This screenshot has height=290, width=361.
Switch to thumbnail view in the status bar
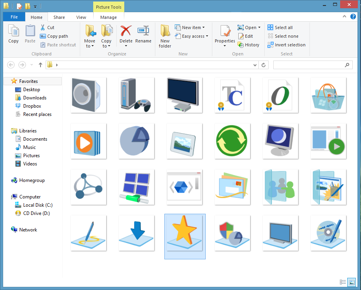pos(352,282)
